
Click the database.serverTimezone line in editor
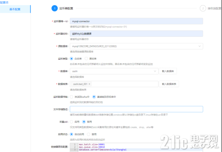[x=103, y=150]
